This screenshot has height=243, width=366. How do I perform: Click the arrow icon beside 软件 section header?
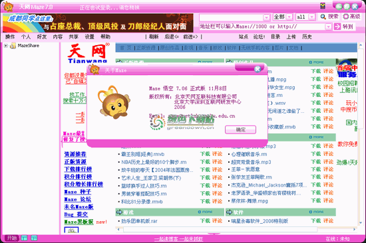pos(229,212)
